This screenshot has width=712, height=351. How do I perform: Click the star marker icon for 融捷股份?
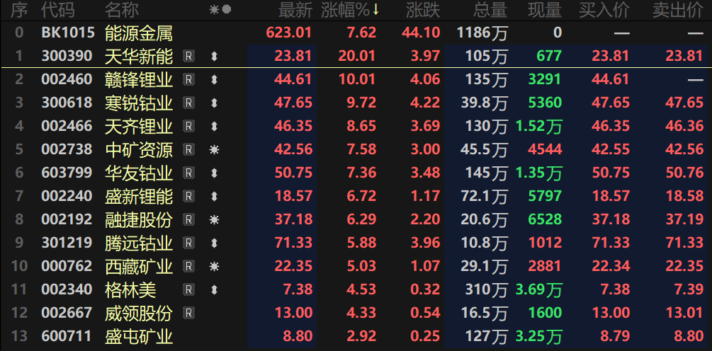pos(214,220)
